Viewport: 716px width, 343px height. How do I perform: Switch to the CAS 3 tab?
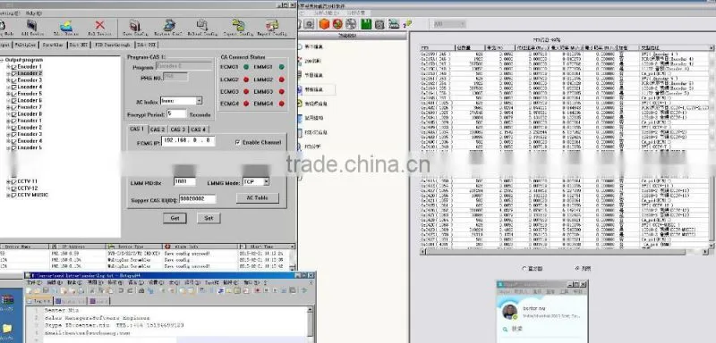coord(177,130)
